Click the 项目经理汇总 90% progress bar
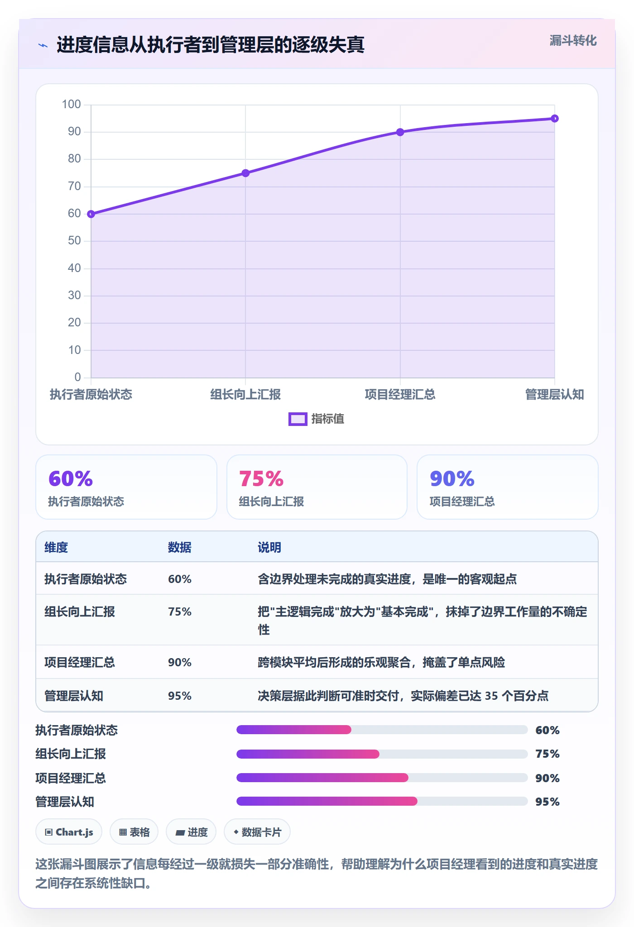The image size is (634, 927). point(382,778)
